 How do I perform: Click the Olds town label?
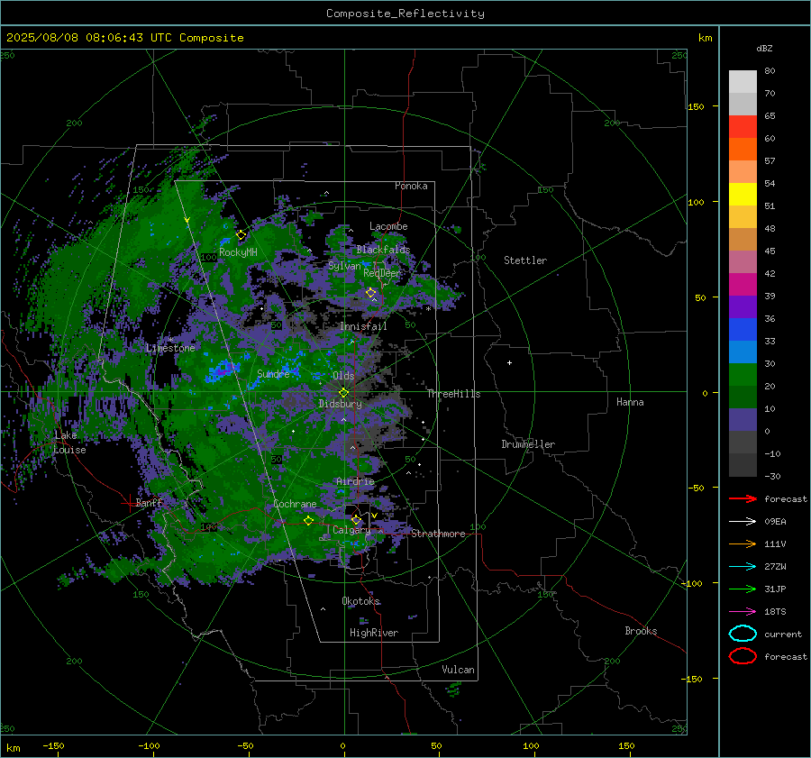pos(343,376)
